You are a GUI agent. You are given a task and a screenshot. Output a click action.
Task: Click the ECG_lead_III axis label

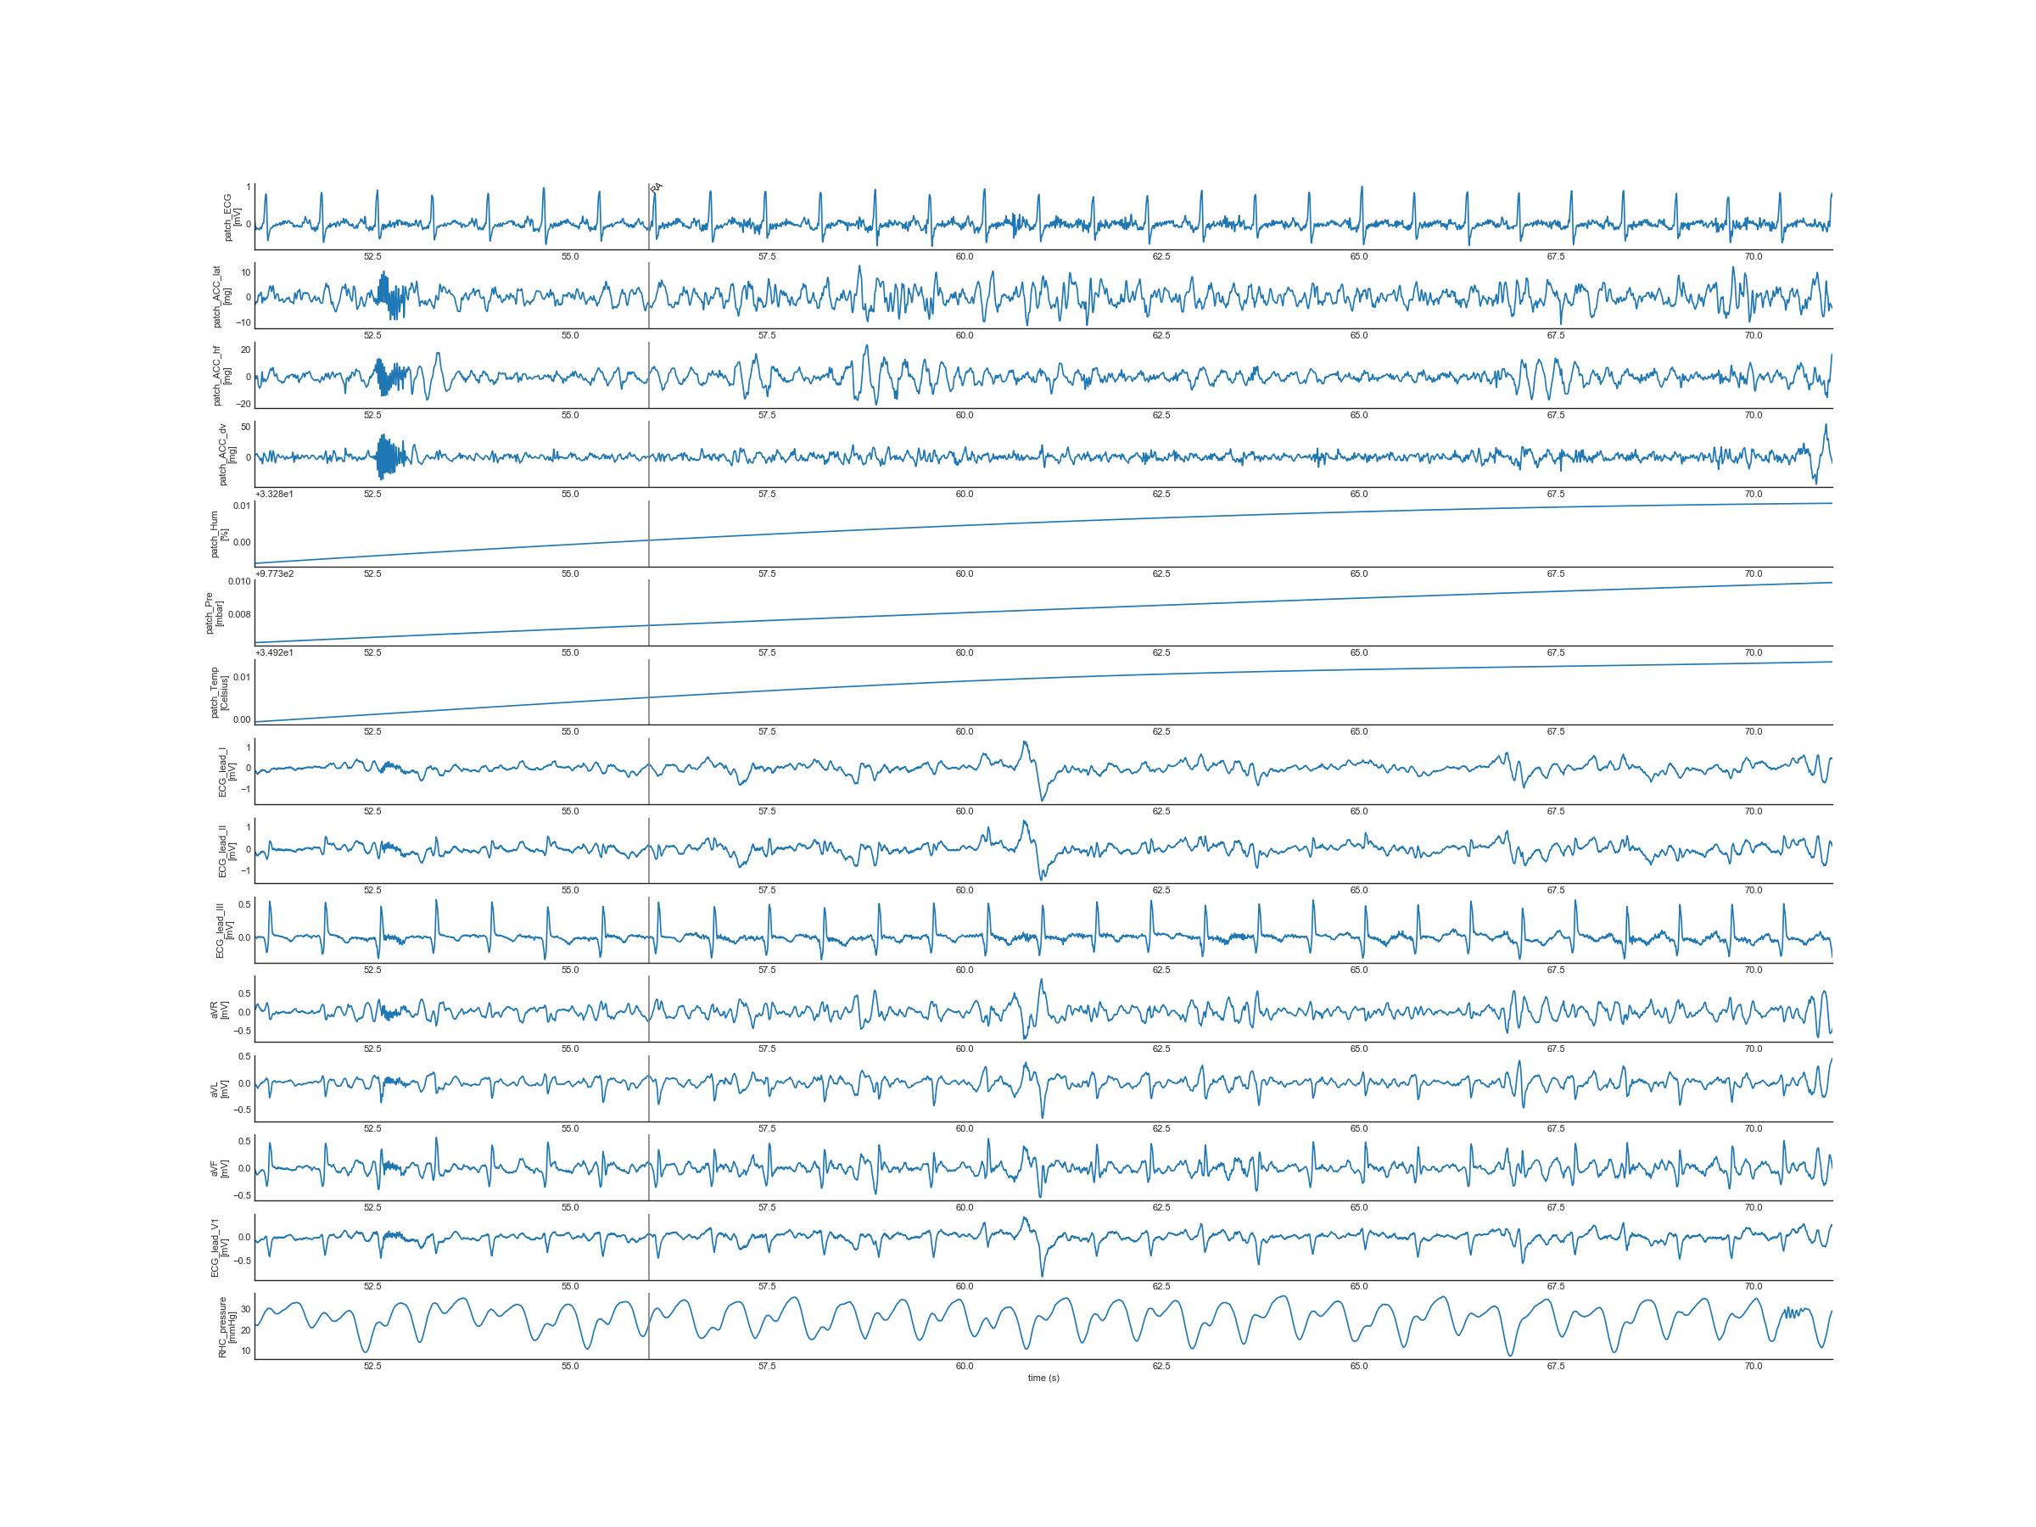[x=224, y=931]
